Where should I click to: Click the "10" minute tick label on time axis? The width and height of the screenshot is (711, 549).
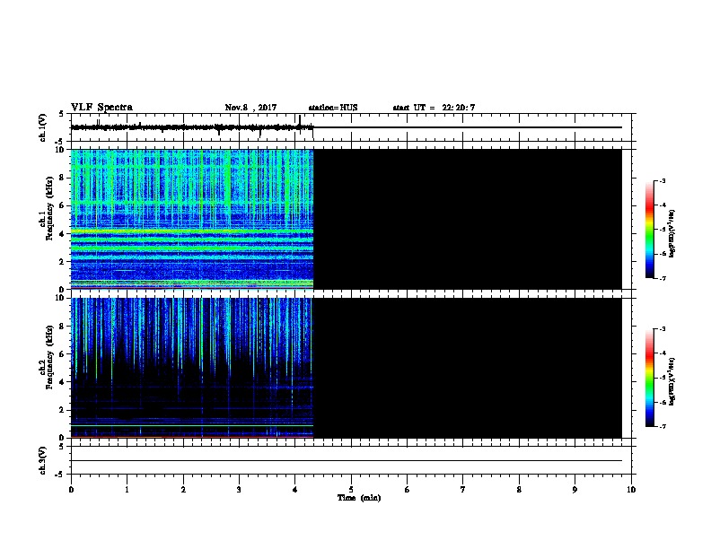pos(631,490)
